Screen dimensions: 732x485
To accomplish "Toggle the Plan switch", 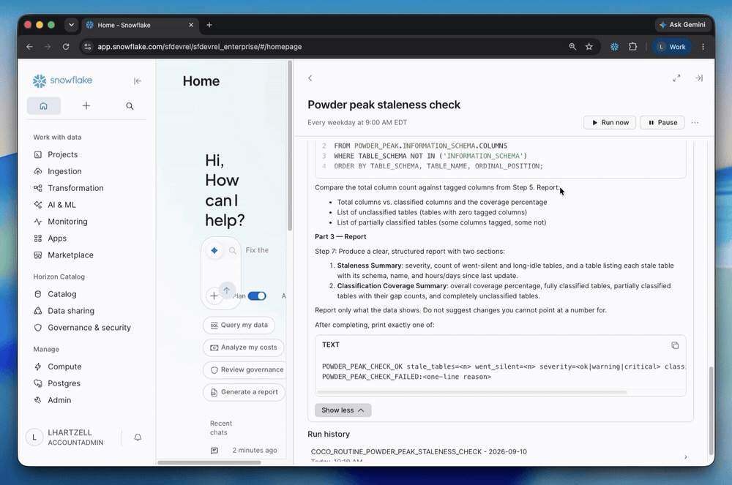I will pyautogui.click(x=257, y=296).
